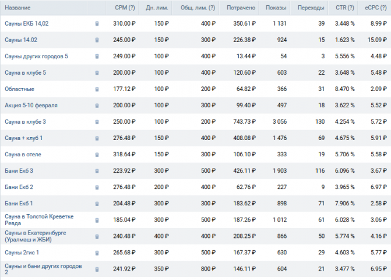Click trash icon beside Сауны 2гис 1
Image resolution: width=391 pixels, height=280 pixels.
97,253
